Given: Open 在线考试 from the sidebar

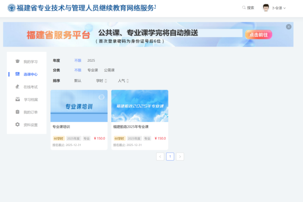Looking at the screenshot, I should [26, 87].
